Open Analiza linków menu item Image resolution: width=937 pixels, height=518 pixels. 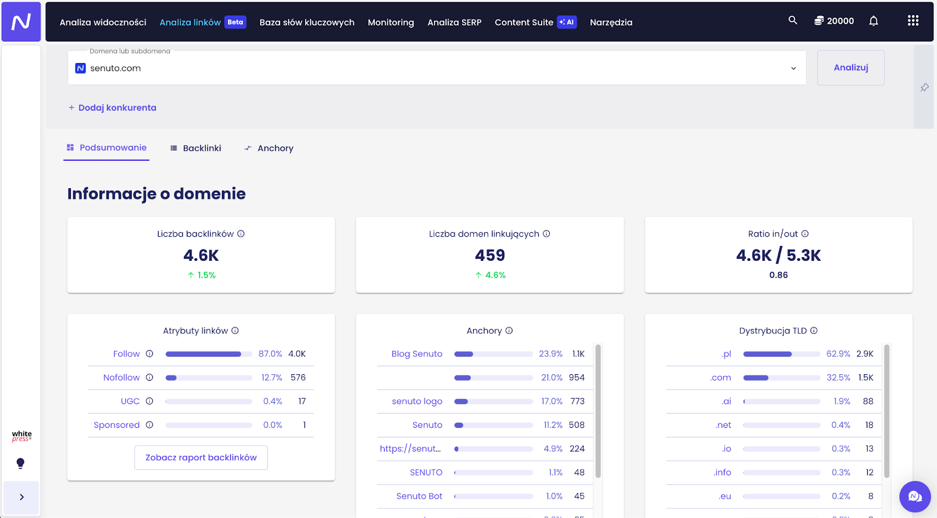tap(190, 22)
